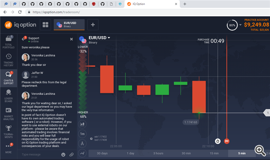Click the HIGHER 68% sentiment label
270x160 pixels.
(83, 114)
